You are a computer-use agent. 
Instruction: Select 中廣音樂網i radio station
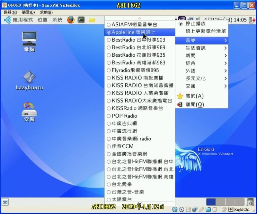(x=140, y=139)
